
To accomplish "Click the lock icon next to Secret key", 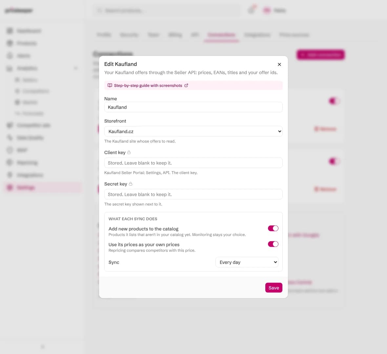I will [x=131, y=184].
